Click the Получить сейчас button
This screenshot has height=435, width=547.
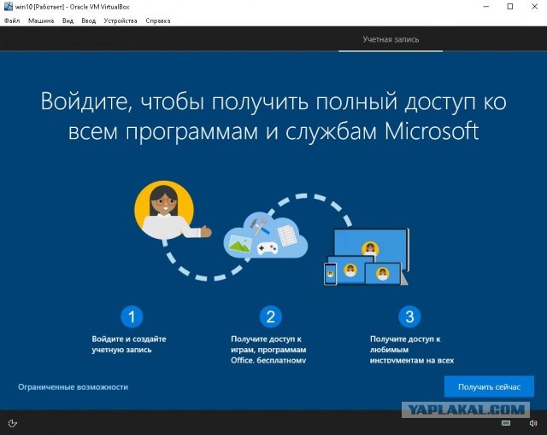pyautogui.click(x=489, y=386)
